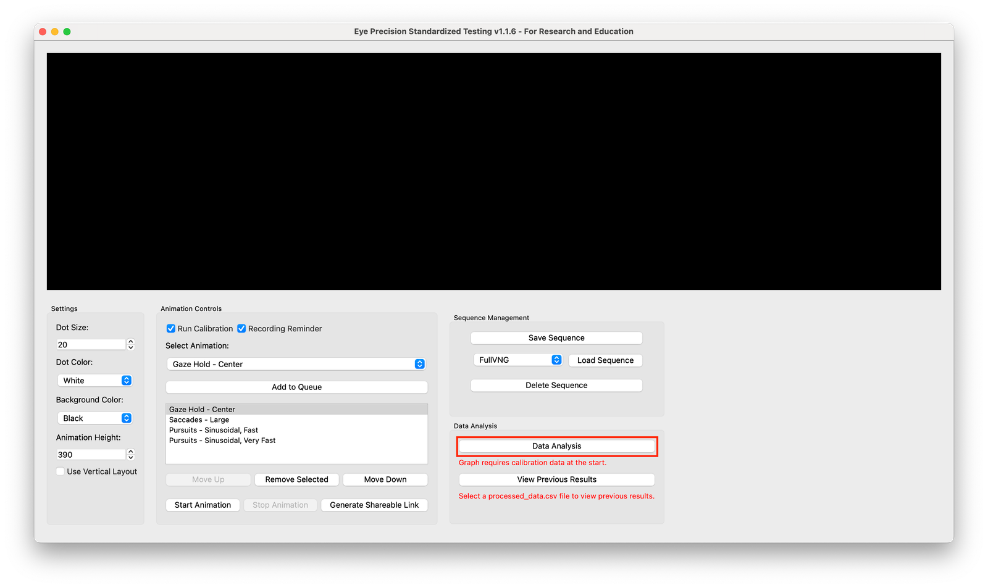Enable the Run Calibration checkbox
The width and height of the screenshot is (988, 588).
click(171, 329)
